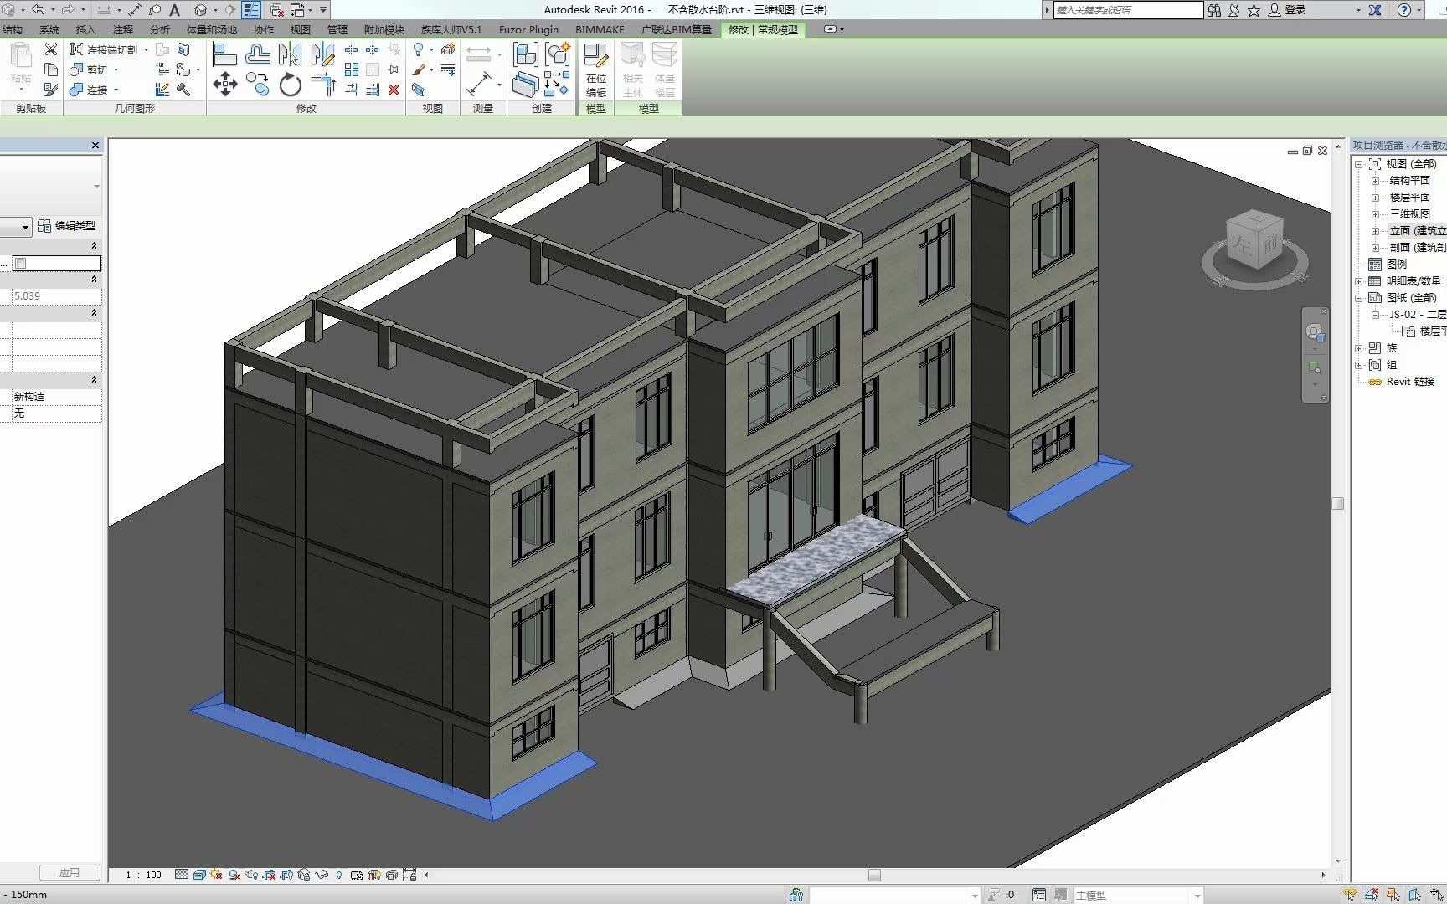
Task: Select Trim/Extend to Corner tool
Action: click(x=322, y=85)
